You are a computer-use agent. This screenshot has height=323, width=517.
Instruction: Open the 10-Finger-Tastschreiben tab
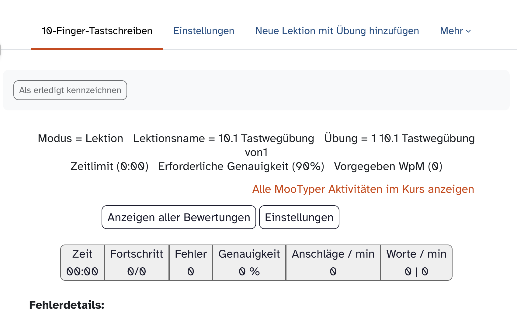coord(97,31)
